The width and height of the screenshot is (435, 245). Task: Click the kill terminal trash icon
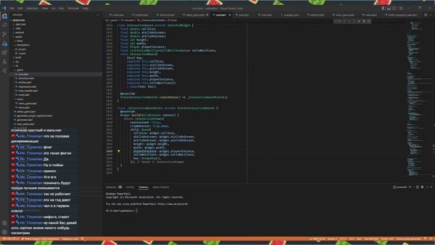coord(422,187)
